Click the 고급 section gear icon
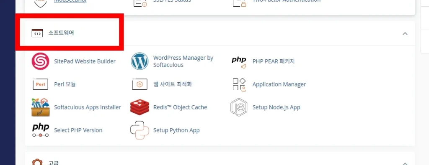Viewport: 429px width, 165px height. [x=37, y=162]
